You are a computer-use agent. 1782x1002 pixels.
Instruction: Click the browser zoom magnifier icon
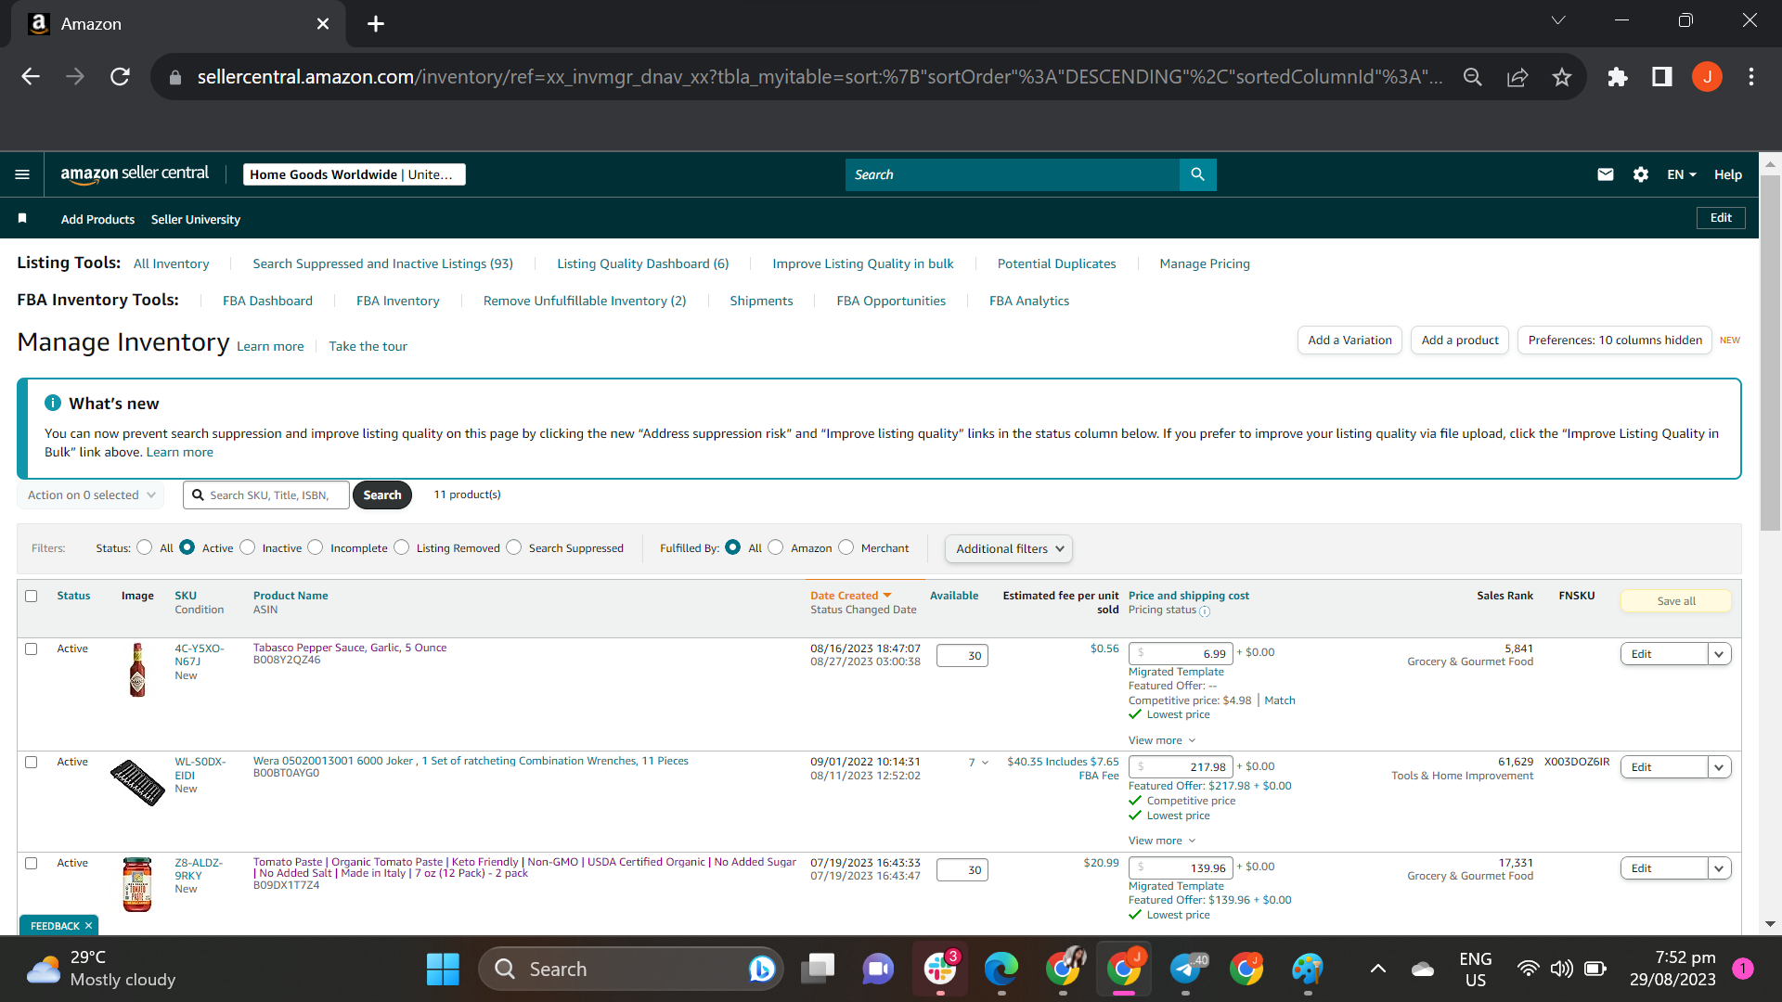(x=1473, y=77)
